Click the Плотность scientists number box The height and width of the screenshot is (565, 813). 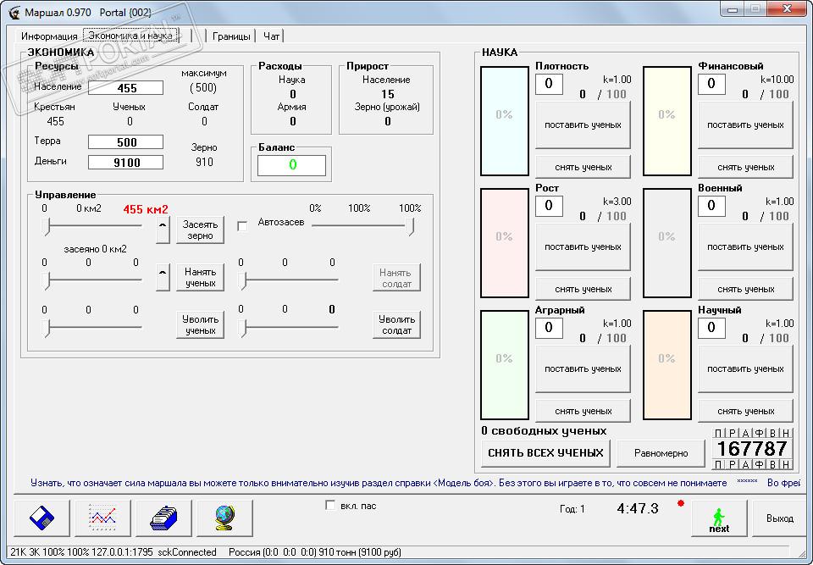click(549, 84)
